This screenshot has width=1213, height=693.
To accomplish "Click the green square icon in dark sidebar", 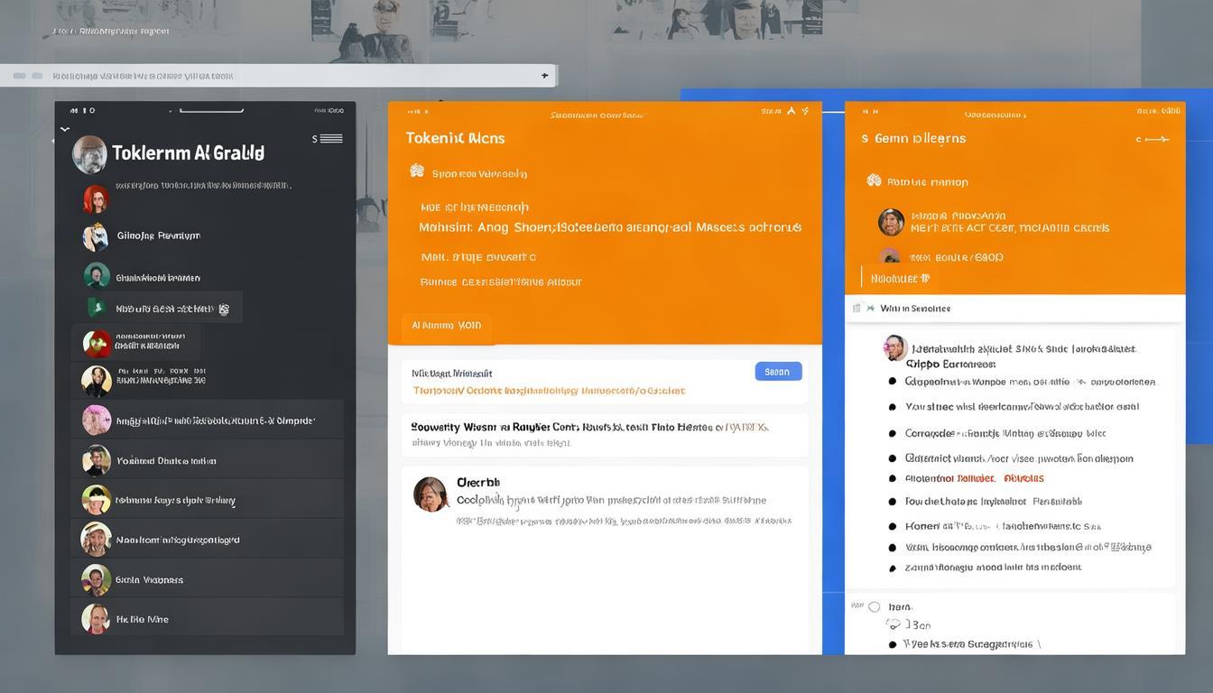I will pos(96,309).
